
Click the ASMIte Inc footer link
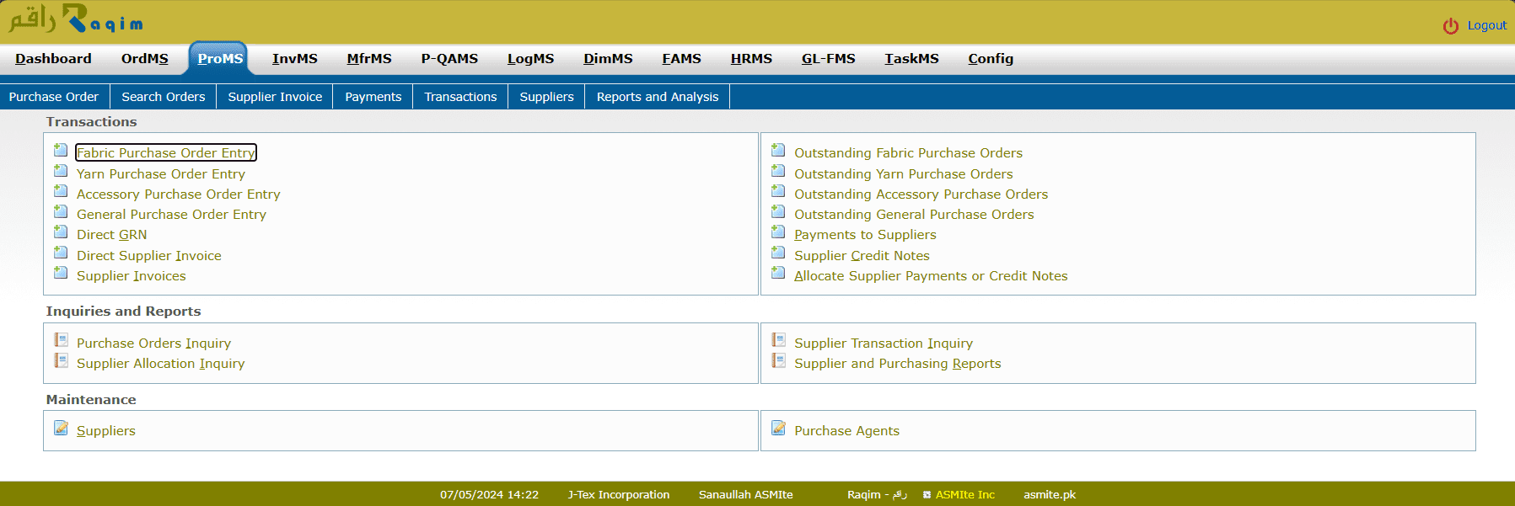[964, 495]
